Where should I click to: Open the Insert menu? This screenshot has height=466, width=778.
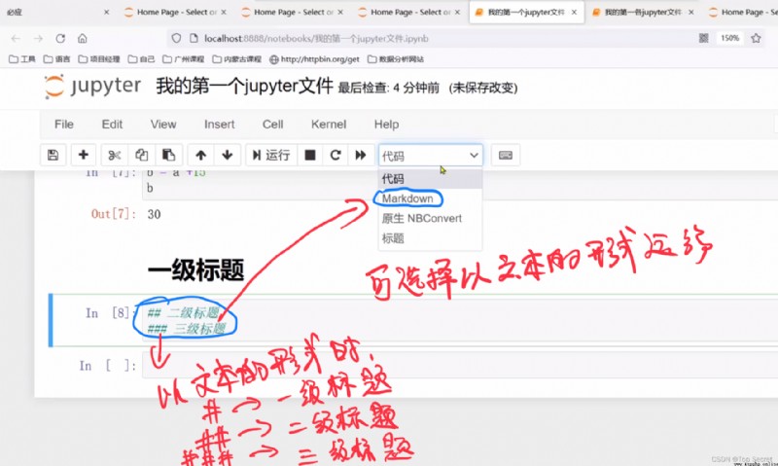pyautogui.click(x=220, y=125)
